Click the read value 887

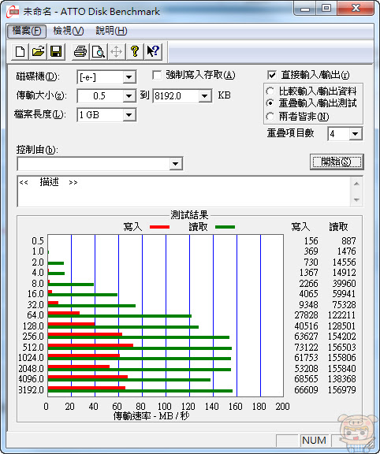click(x=348, y=241)
